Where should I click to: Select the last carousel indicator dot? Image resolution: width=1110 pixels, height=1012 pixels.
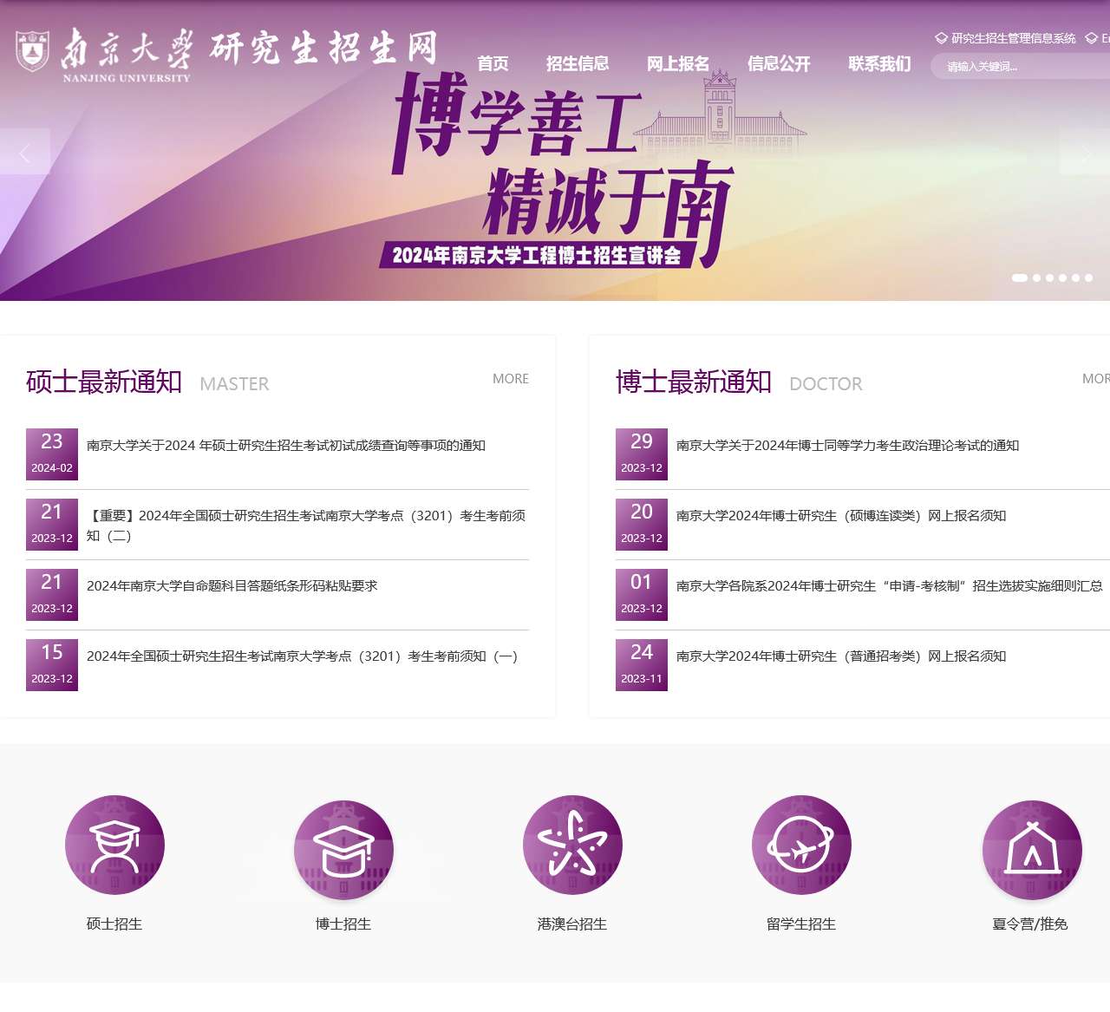[1088, 278]
